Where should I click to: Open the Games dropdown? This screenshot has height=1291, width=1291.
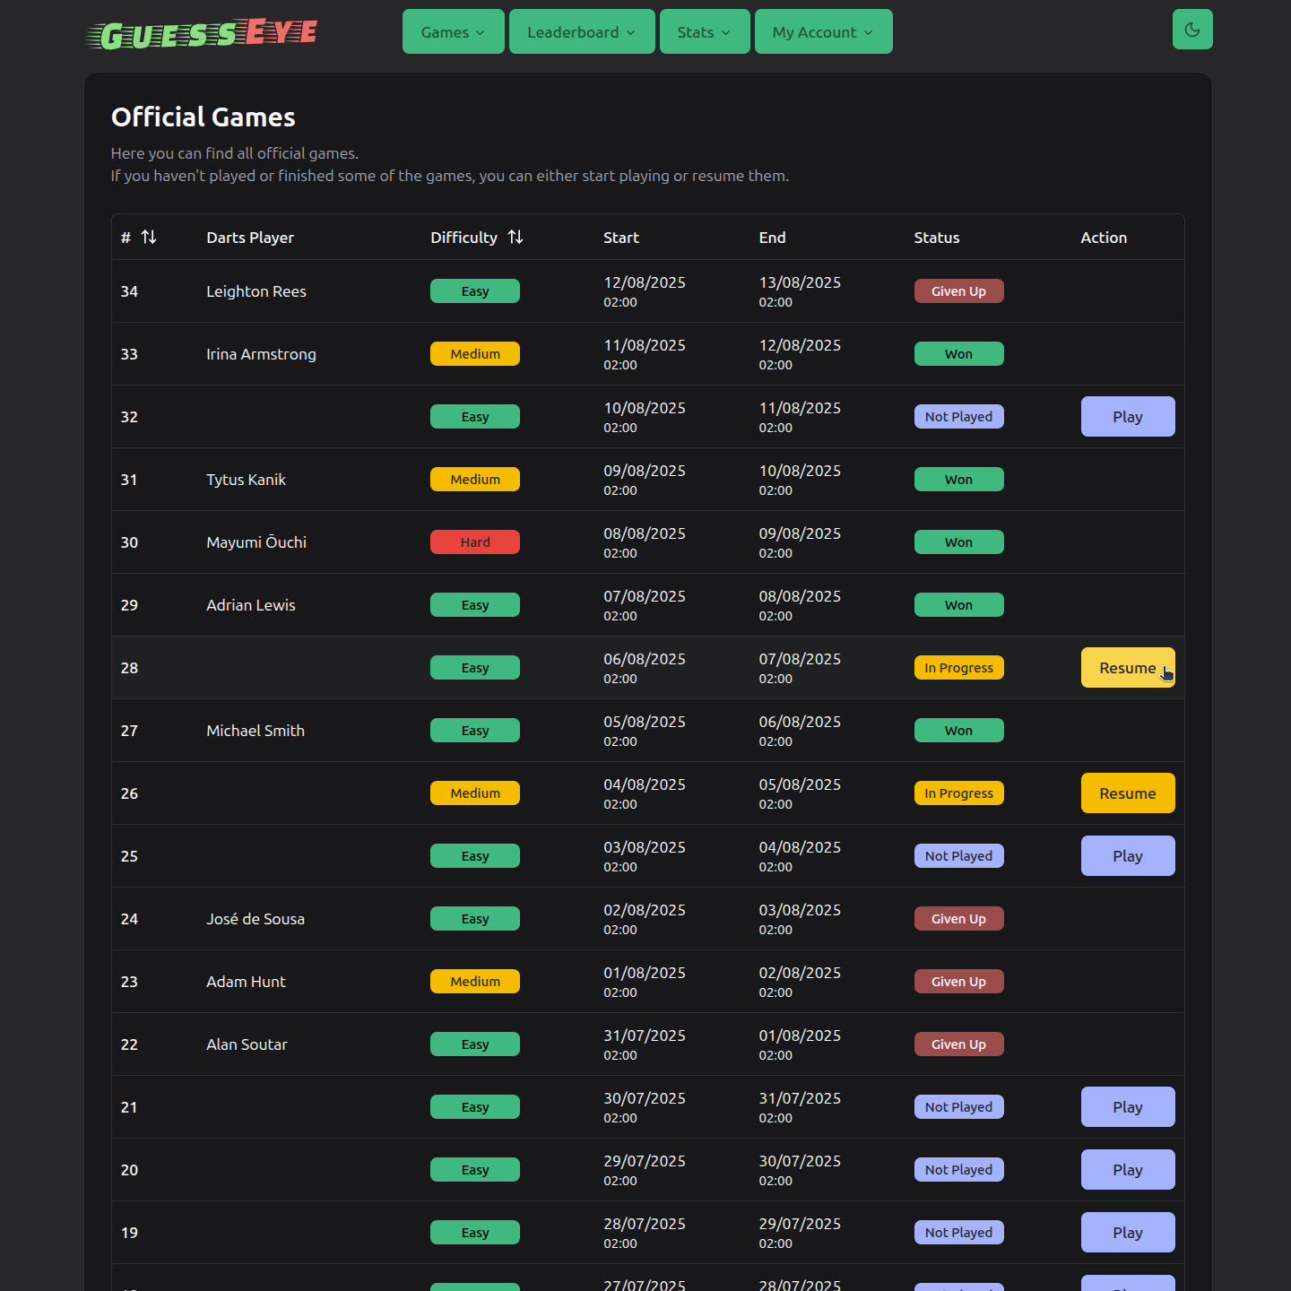[453, 31]
